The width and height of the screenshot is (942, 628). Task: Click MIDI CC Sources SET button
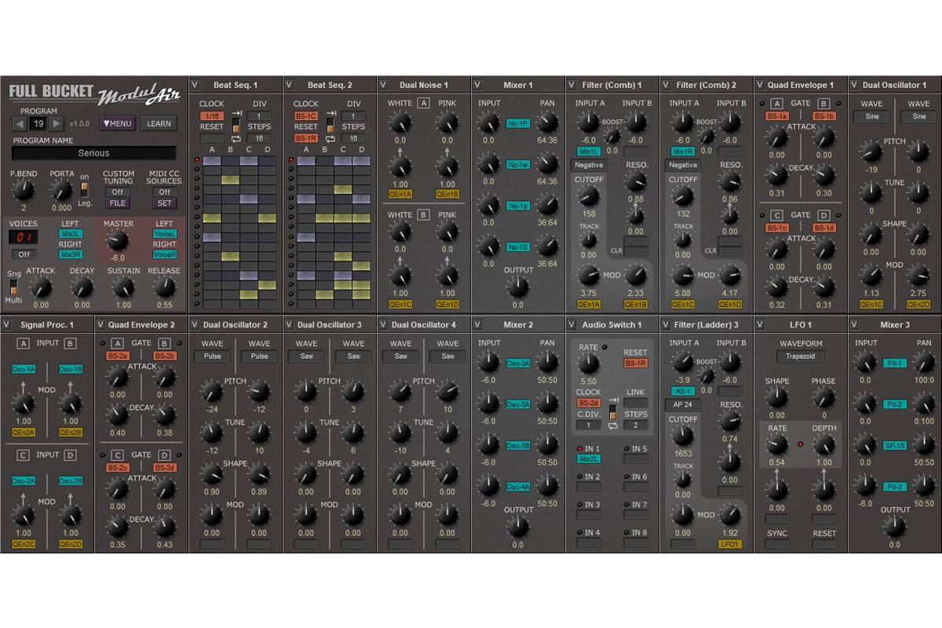point(164,203)
